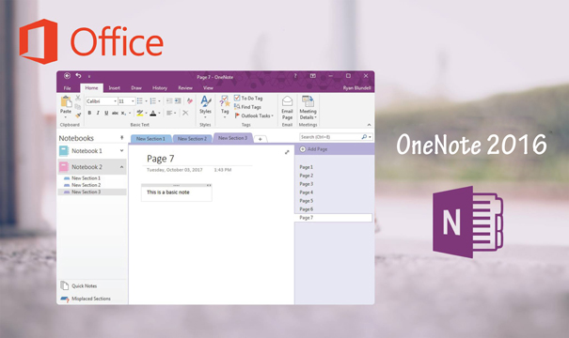Create a new section with plus tab
The height and width of the screenshot is (338, 569).
click(261, 139)
